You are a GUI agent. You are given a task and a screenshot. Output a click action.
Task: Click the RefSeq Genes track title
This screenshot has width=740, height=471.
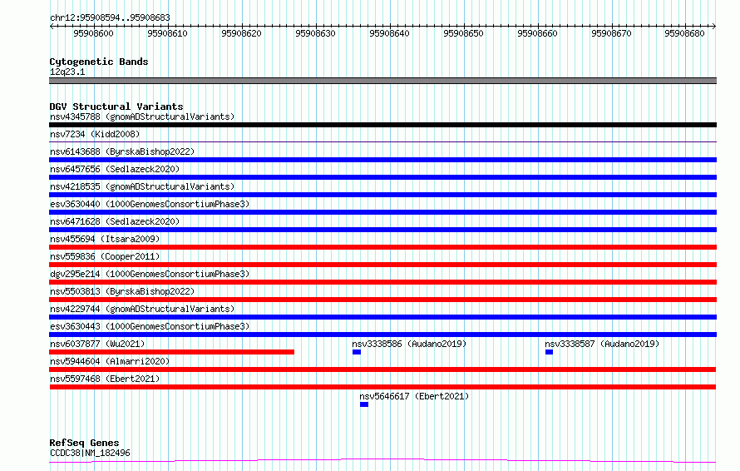[x=84, y=443]
